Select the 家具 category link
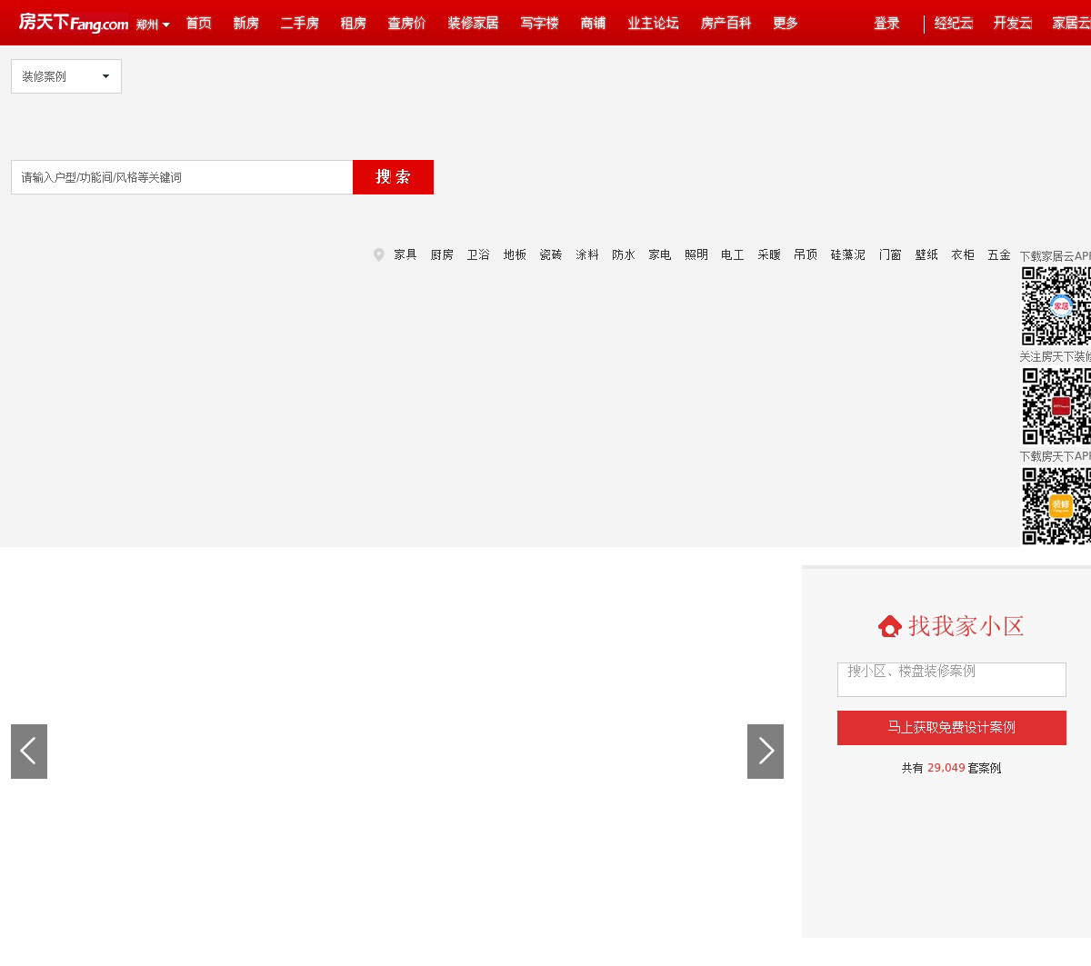The width and height of the screenshot is (1091, 966). point(405,255)
